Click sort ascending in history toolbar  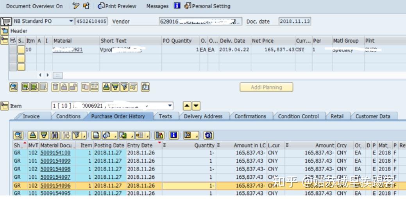pos(32,135)
